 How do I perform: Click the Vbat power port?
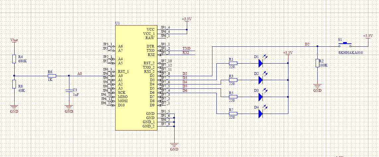tap(14, 41)
